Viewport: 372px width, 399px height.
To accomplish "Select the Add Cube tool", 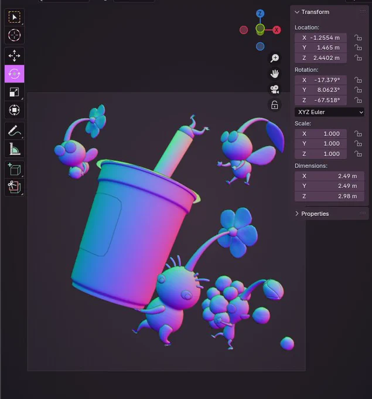I will pos(15,170).
